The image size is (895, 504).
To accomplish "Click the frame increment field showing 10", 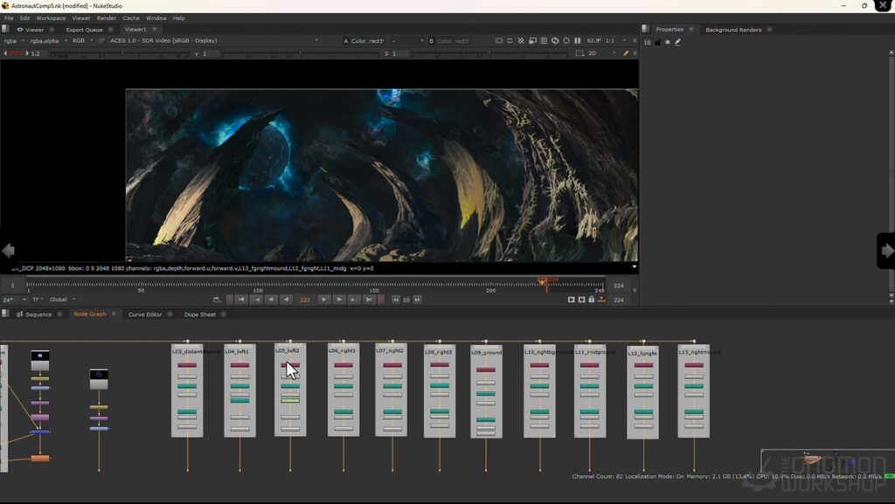I will [x=406, y=300].
